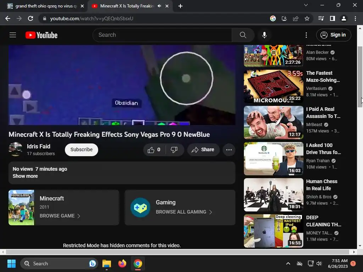Open YouTube settings three-dot menu near Sign in
Image resolution: width=363 pixels, height=272 pixels.
(x=306, y=35)
